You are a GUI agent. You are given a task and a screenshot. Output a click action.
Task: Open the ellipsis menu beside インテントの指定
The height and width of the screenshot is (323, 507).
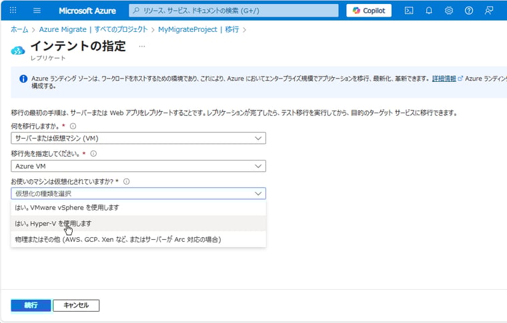[x=142, y=47]
